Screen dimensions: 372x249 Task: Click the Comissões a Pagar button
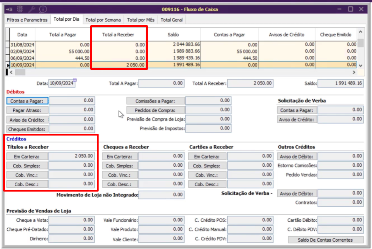point(155,101)
